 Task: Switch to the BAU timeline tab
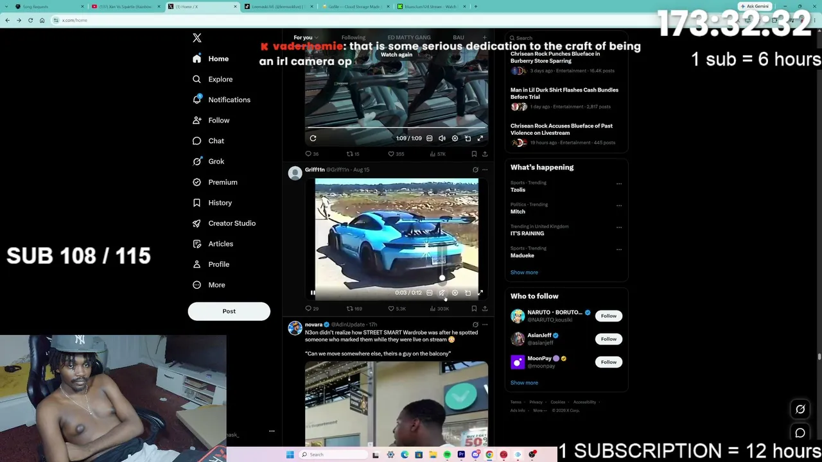[458, 37]
